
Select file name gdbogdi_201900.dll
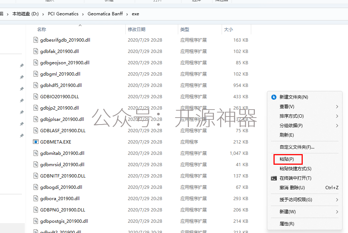61,187
